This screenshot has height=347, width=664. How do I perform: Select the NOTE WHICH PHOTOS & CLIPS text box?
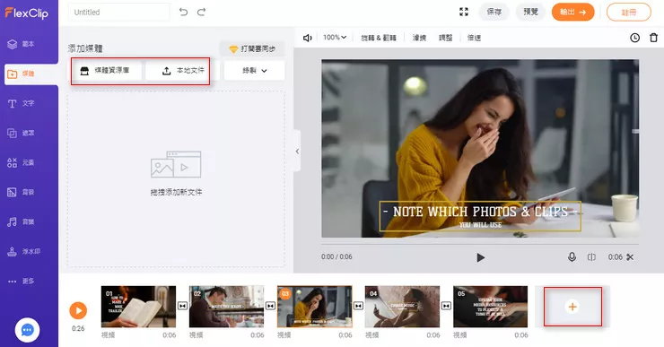click(480, 216)
